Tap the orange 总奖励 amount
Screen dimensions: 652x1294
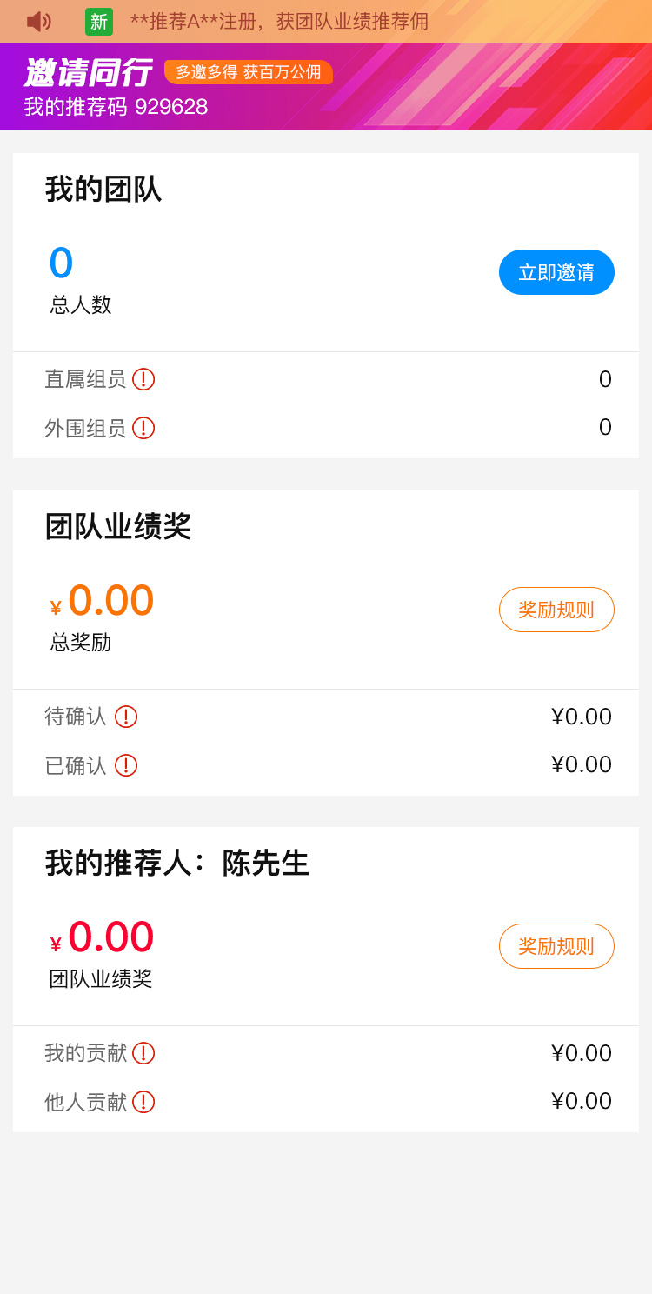coord(110,601)
